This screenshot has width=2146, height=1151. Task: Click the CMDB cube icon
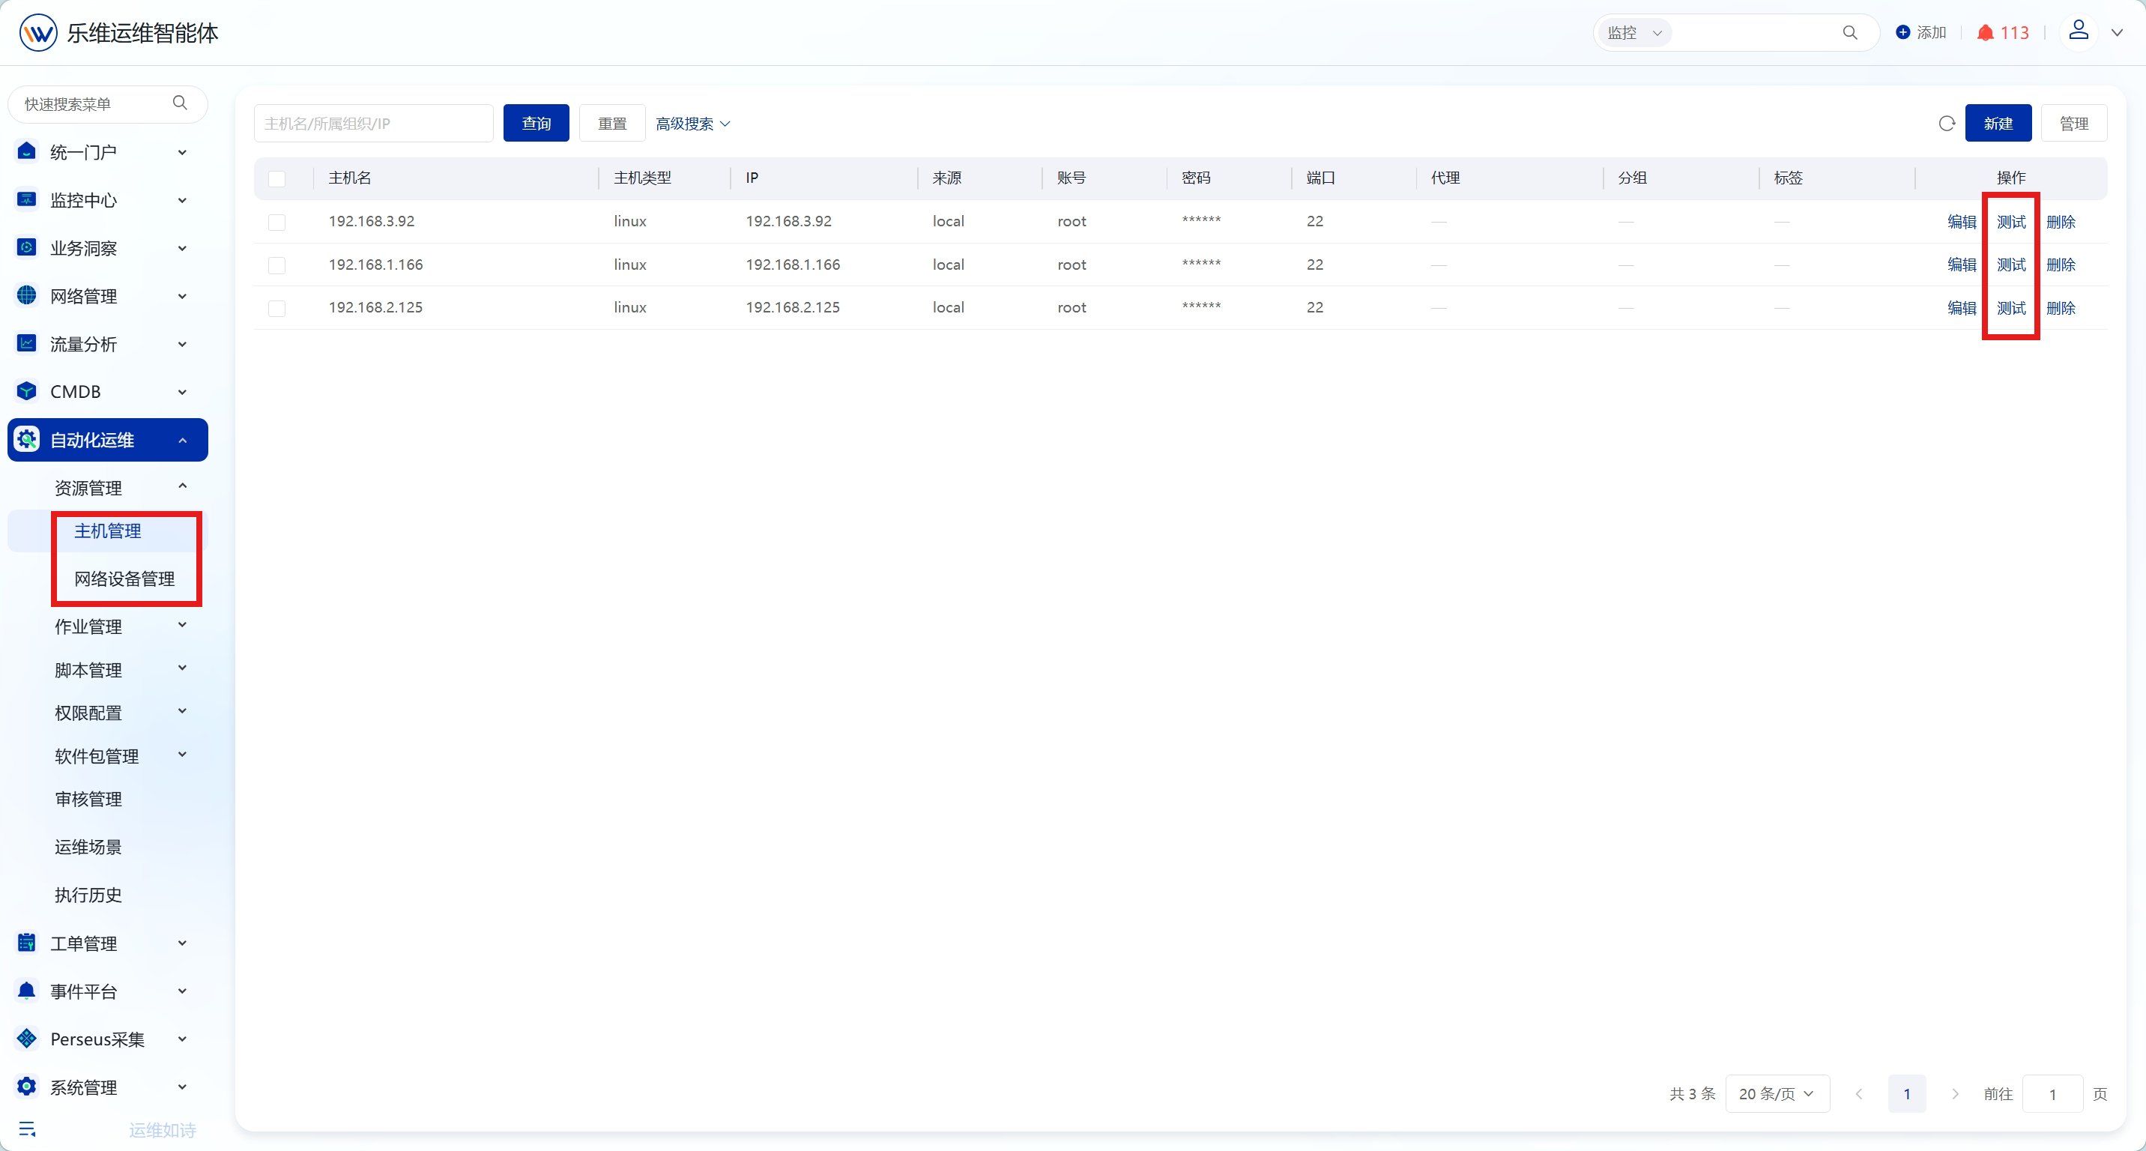pos(27,390)
